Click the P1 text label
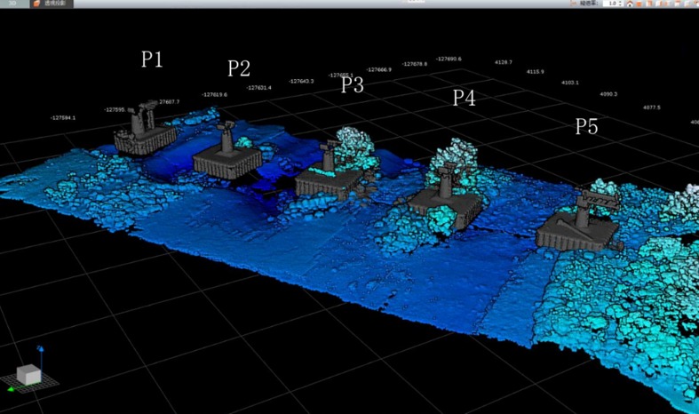699x414 pixels. [152, 60]
